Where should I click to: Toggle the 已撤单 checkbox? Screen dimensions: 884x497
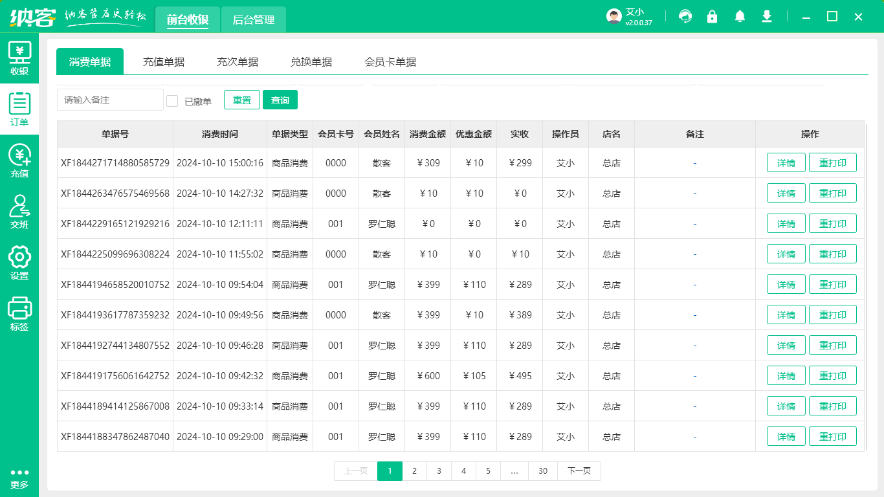pos(172,101)
